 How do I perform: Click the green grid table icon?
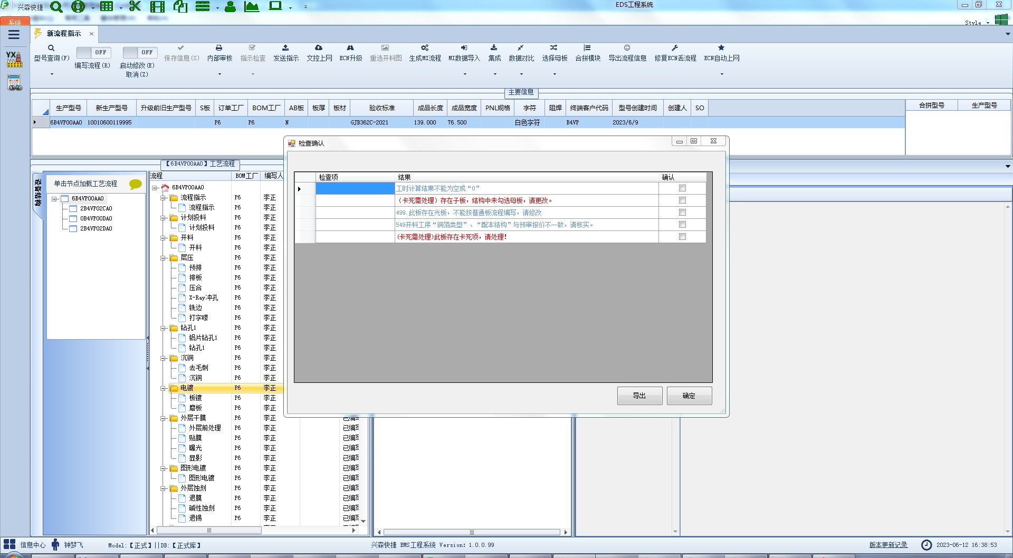point(107,6)
